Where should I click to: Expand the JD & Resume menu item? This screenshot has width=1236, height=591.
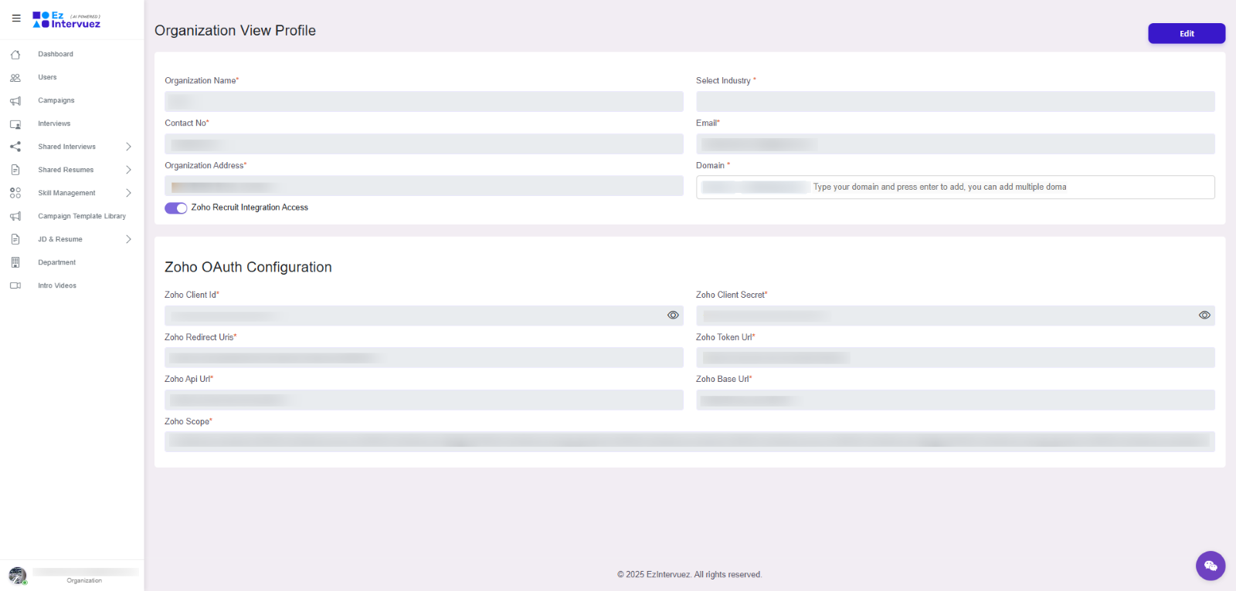point(128,239)
